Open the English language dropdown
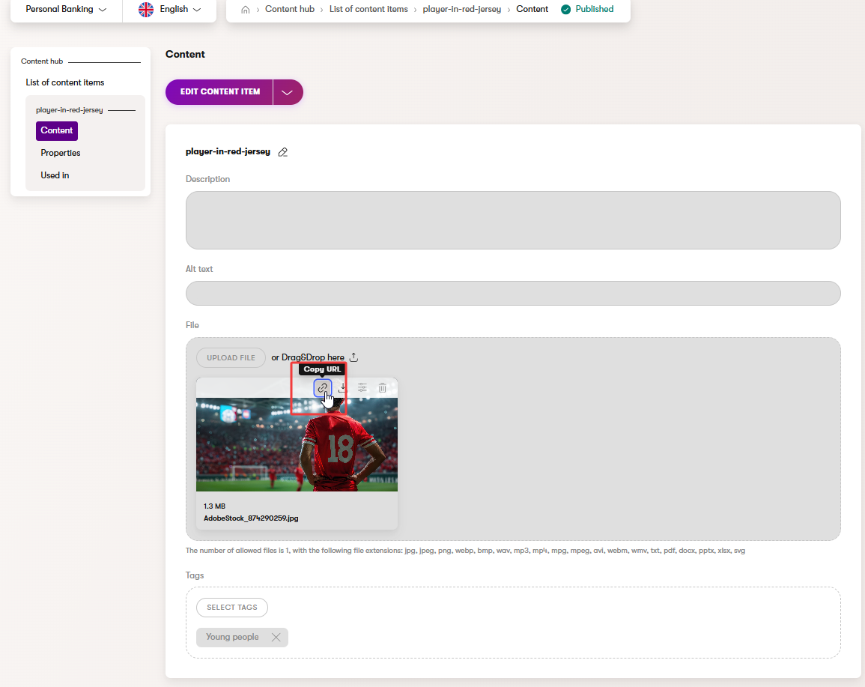This screenshot has height=687, width=865. (x=170, y=10)
